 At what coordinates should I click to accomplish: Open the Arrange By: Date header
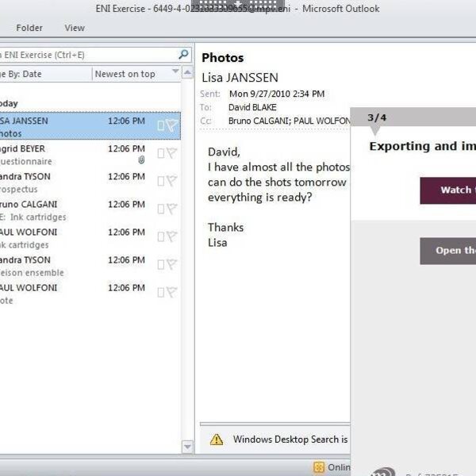[x=45, y=74]
